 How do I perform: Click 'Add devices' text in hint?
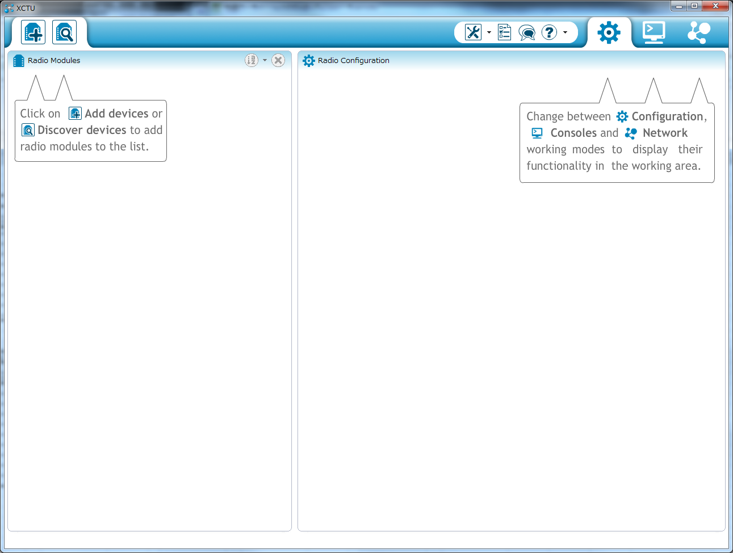[116, 114]
